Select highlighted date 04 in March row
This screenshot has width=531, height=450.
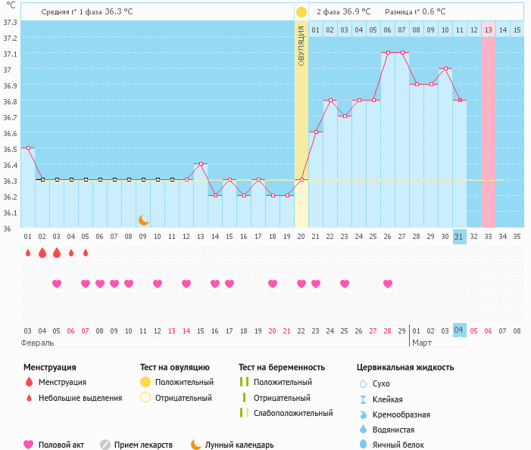(458, 331)
